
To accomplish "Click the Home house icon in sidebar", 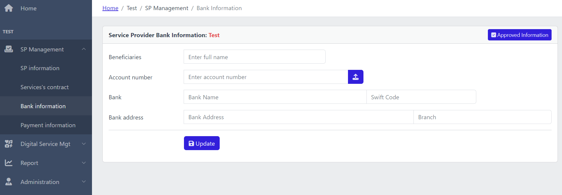I will (x=9, y=8).
